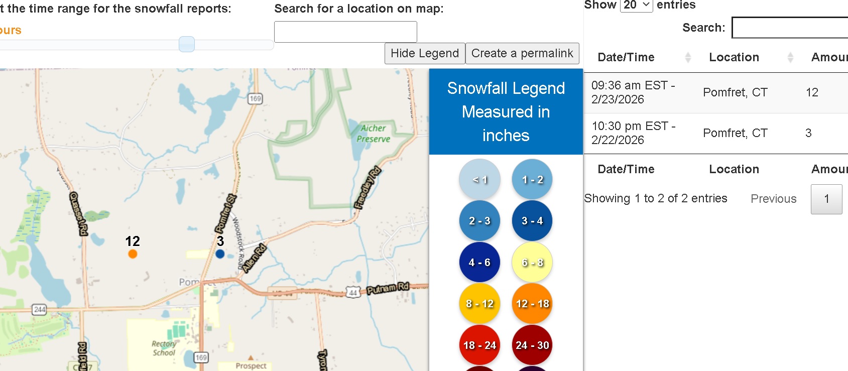The height and width of the screenshot is (371, 848).
Task: Go to page 1 in pagination
Action: (x=826, y=199)
